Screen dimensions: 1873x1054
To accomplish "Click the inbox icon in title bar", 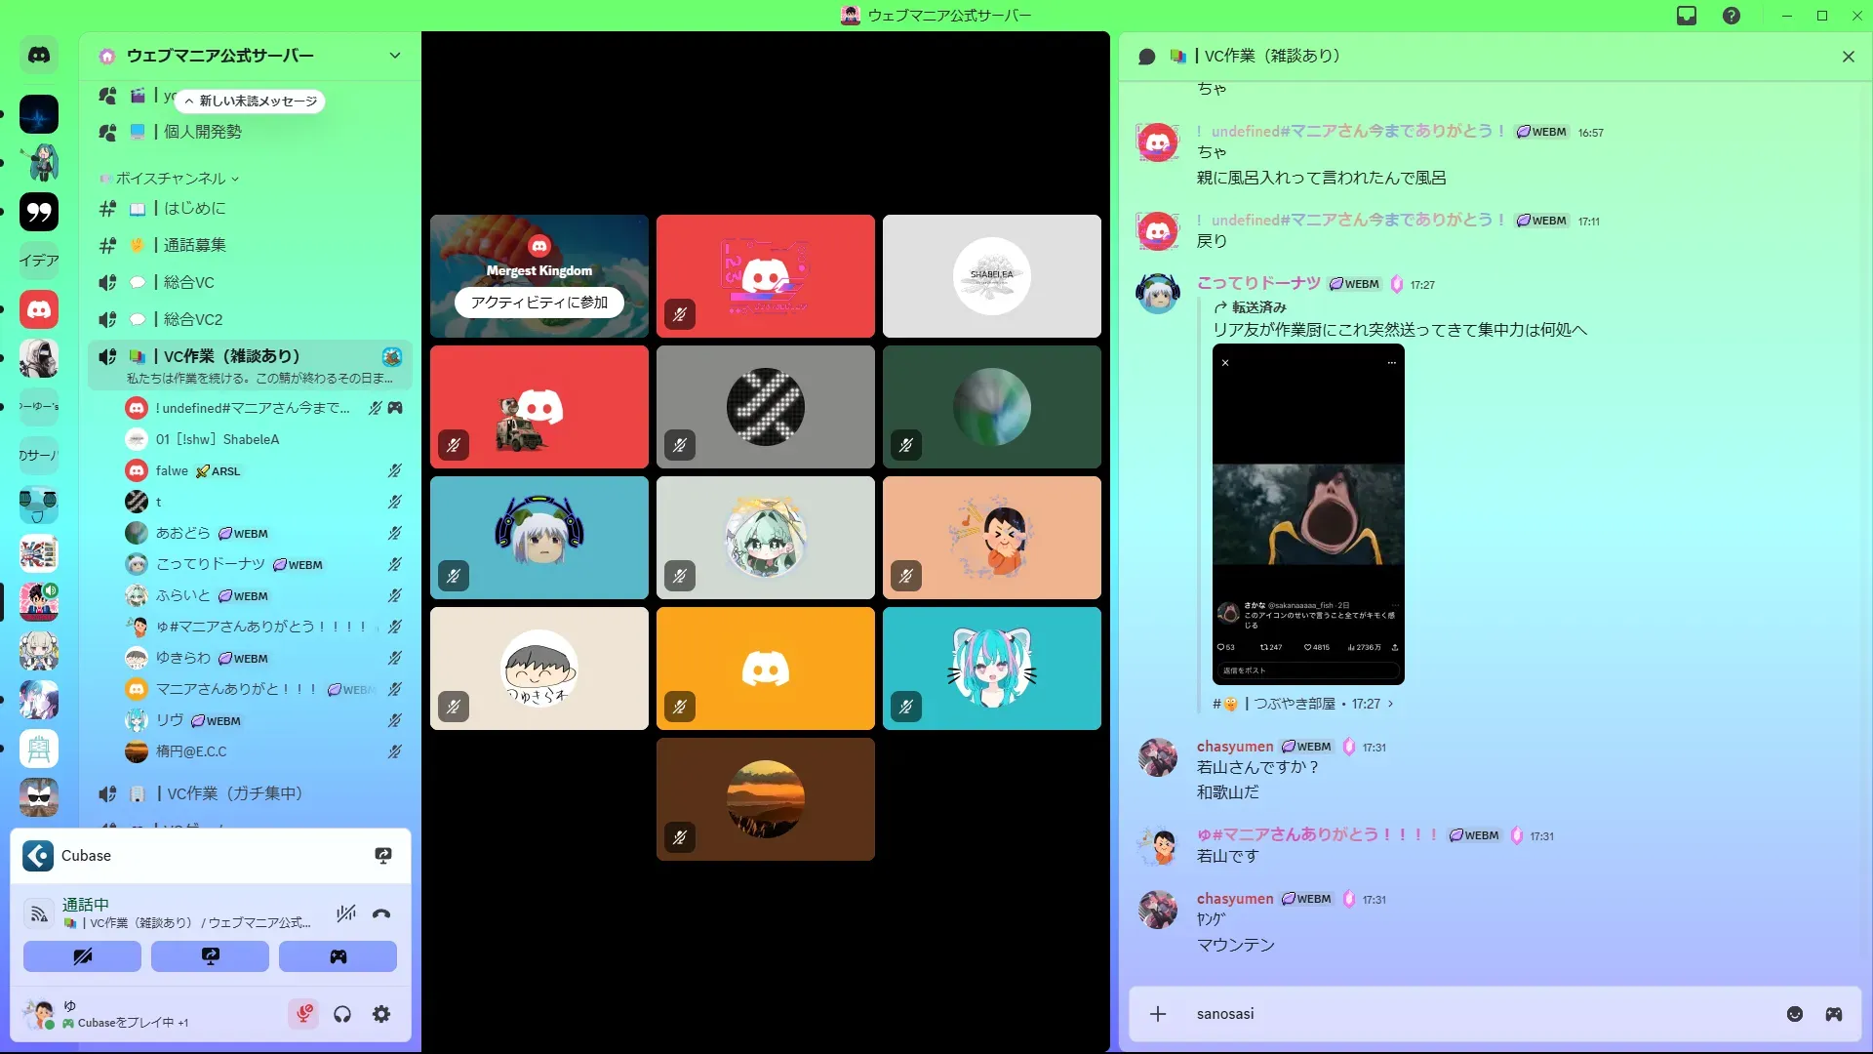I will (x=1687, y=16).
